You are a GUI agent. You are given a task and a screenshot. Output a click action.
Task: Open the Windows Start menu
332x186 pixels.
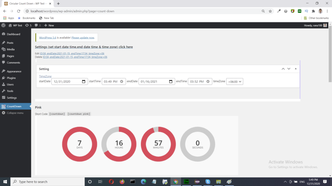point(5,182)
